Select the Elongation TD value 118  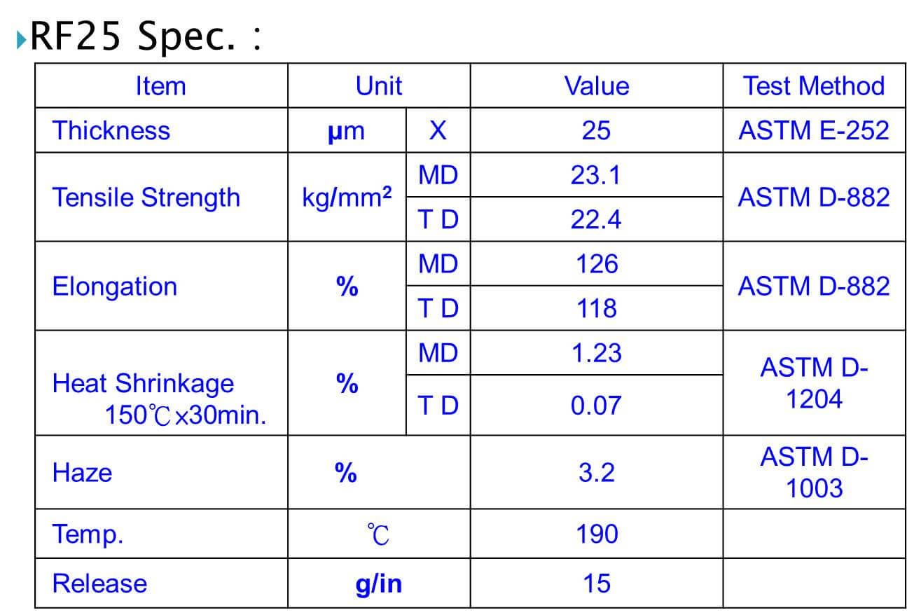click(597, 308)
